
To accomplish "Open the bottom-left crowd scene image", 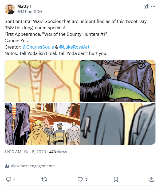I will coord(42,124).
